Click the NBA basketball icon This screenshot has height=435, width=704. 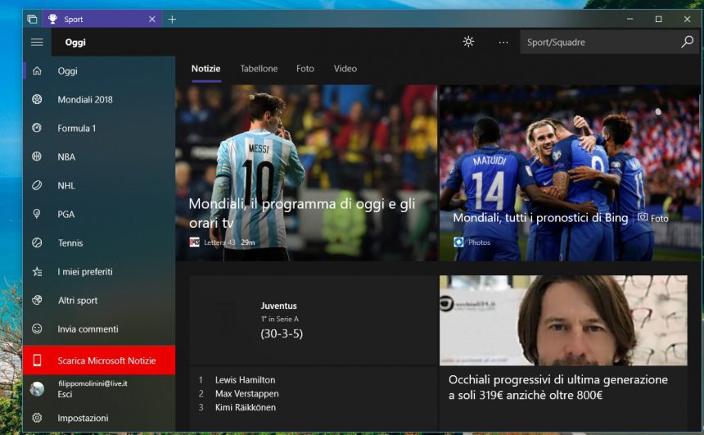[x=37, y=156]
